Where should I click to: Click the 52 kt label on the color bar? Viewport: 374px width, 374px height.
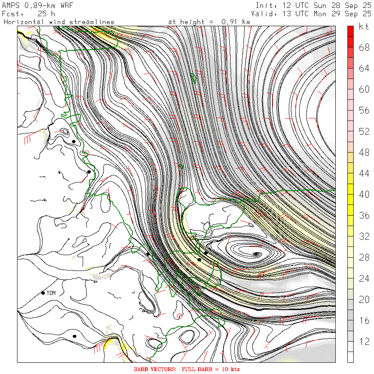pyautogui.click(x=364, y=131)
